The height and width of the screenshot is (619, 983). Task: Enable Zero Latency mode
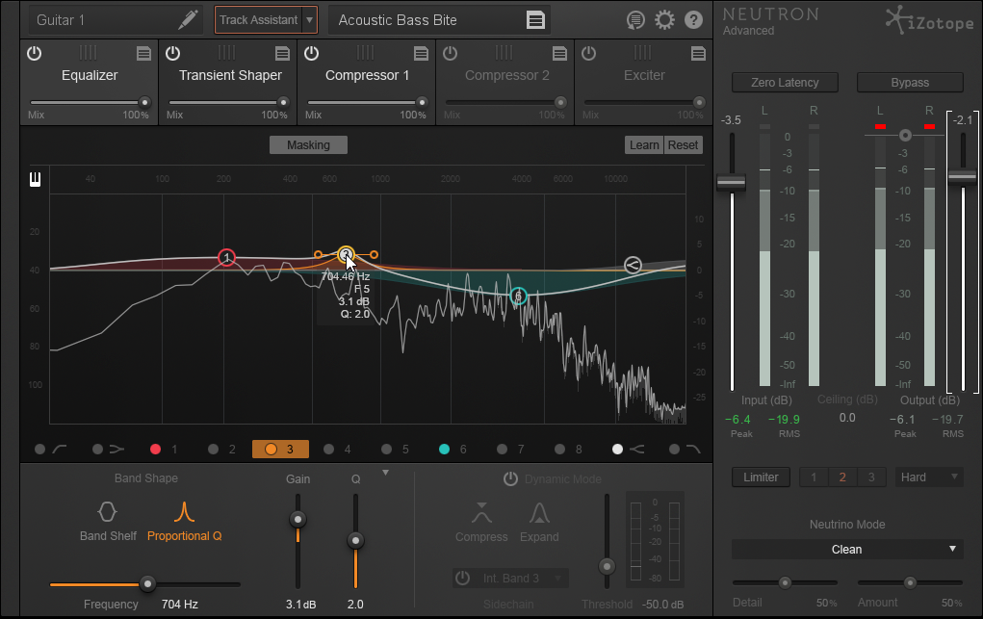click(x=785, y=82)
